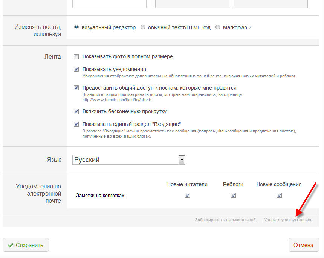This screenshot has width=324, height=258.
Task: Toggle Показывать единый раздел Входящие checkbox
Action: coord(76,124)
